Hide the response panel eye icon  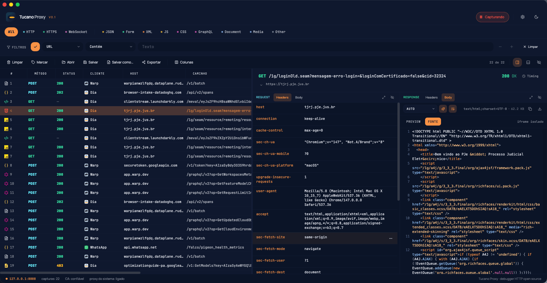(x=540, y=97)
